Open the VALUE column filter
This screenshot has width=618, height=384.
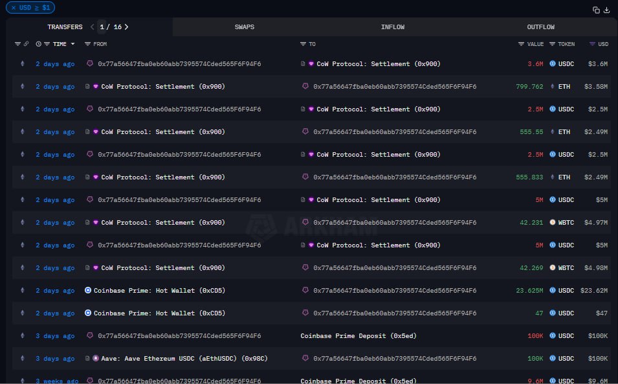tap(521, 44)
